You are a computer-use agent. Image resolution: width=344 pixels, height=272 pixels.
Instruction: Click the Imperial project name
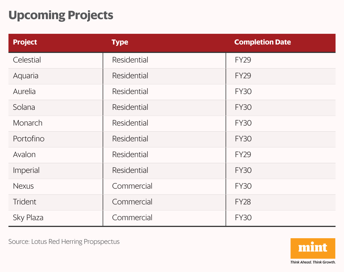click(26, 170)
